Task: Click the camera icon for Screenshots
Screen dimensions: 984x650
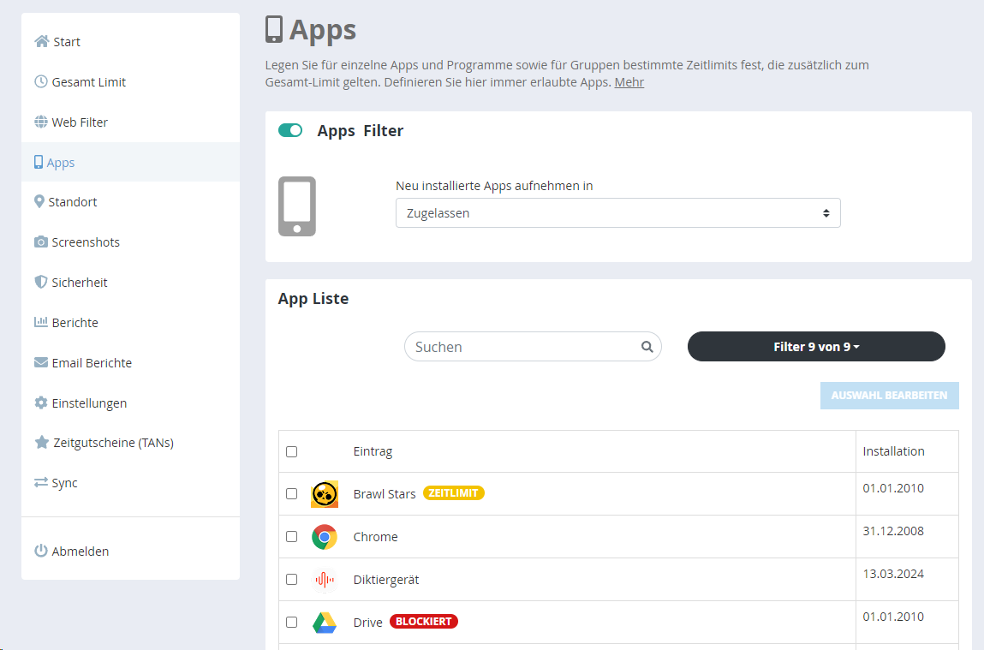Action: [x=41, y=242]
